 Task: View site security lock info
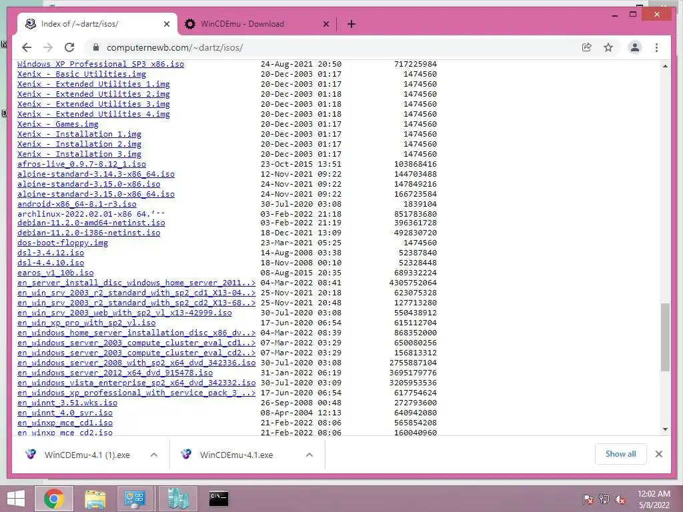[96, 47]
